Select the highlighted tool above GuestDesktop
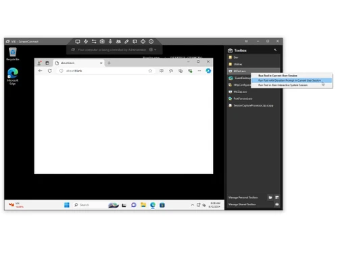This screenshot has width=338, height=253. click(x=254, y=71)
